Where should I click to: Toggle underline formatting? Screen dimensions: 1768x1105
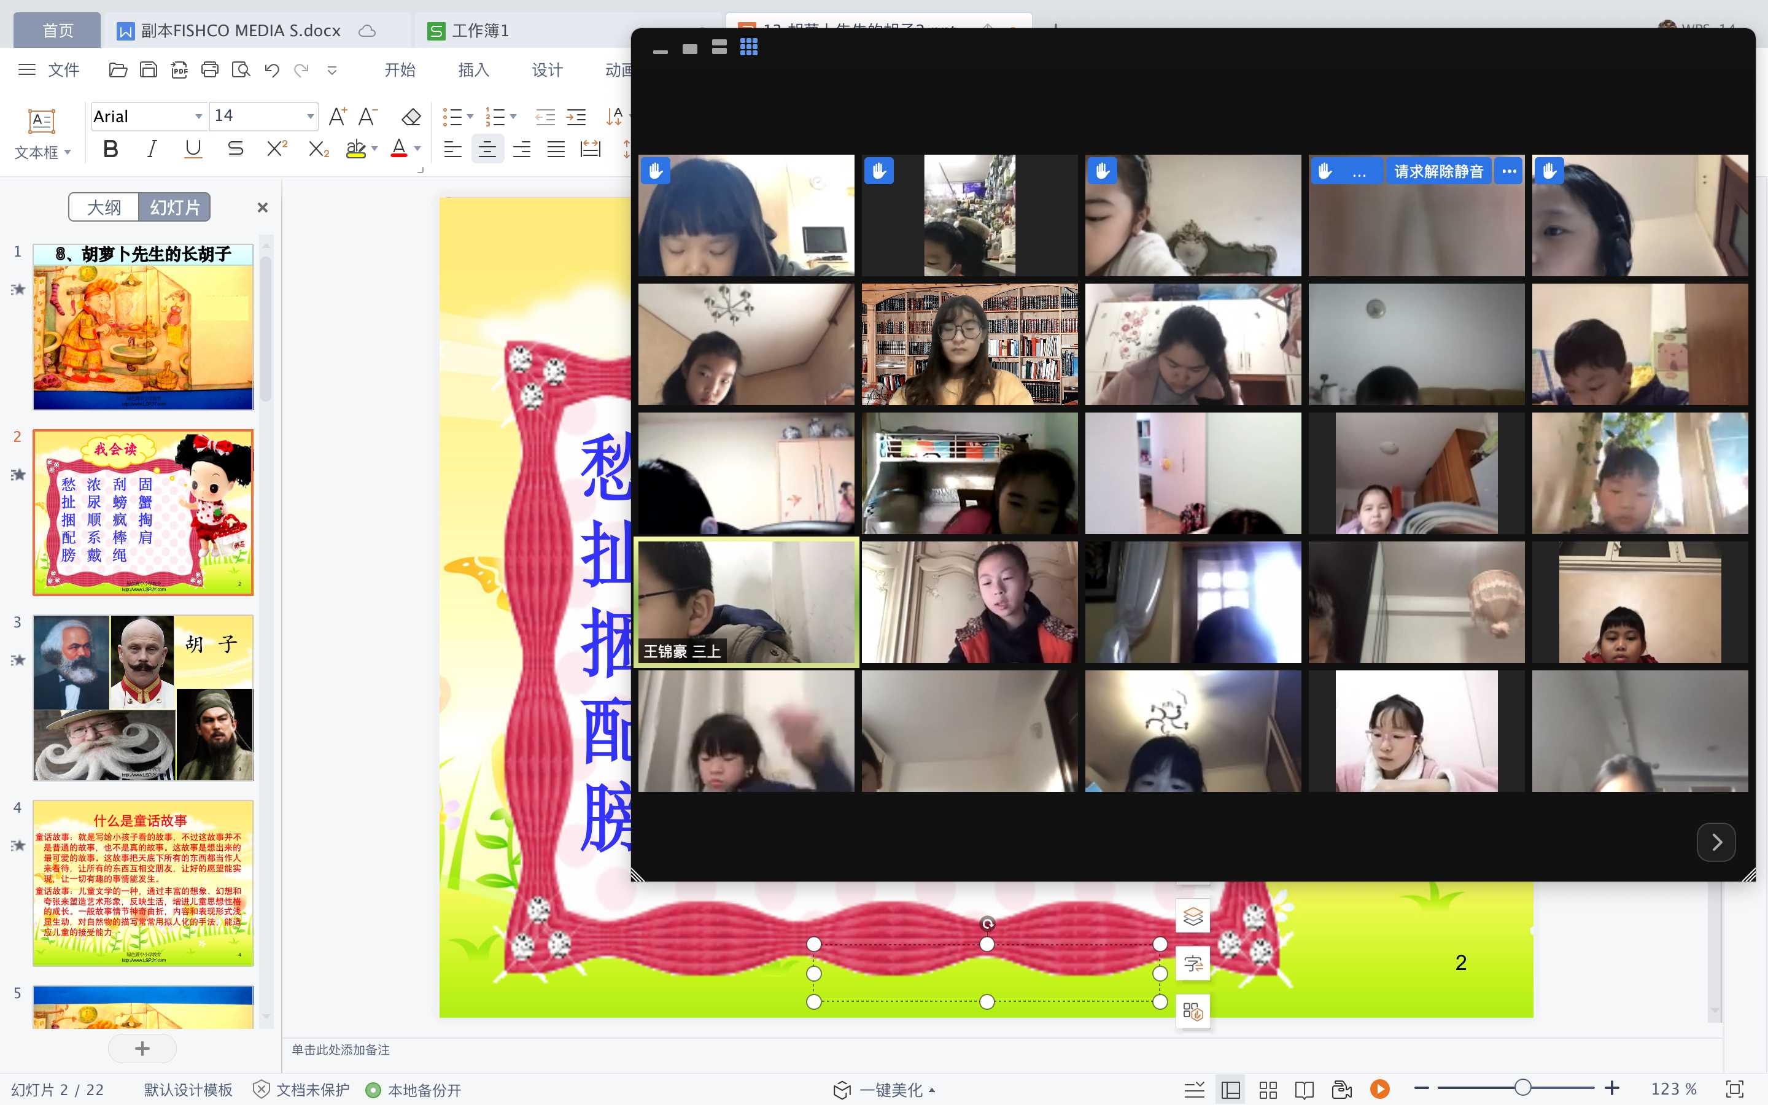click(x=193, y=149)
